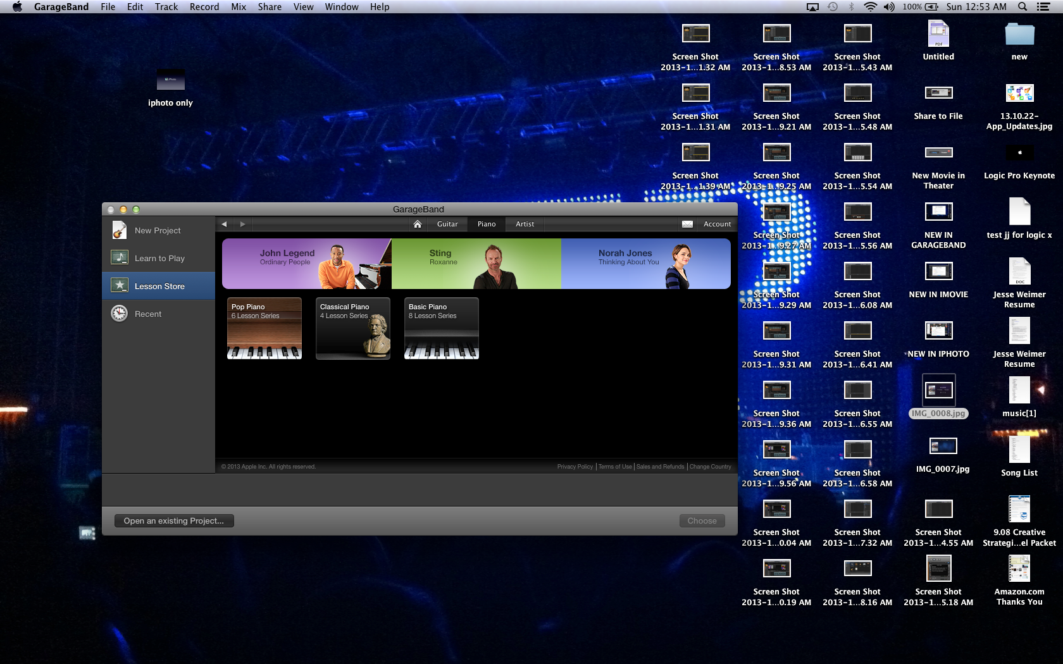Click the battery 100% indicator
This screenshot has height=664, width=1063.
[920, 6]
